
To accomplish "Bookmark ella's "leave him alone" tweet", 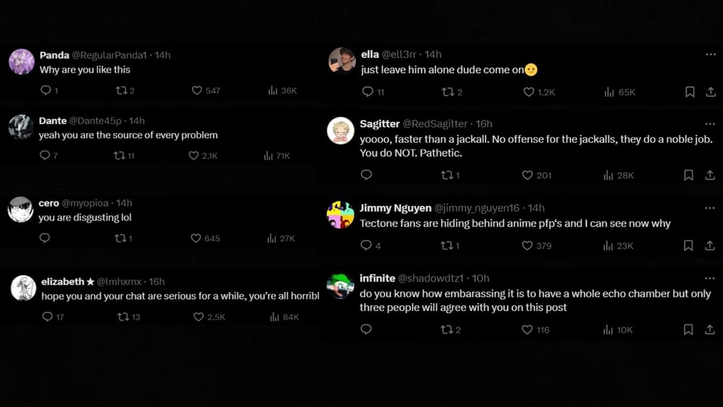I will 690,92.
